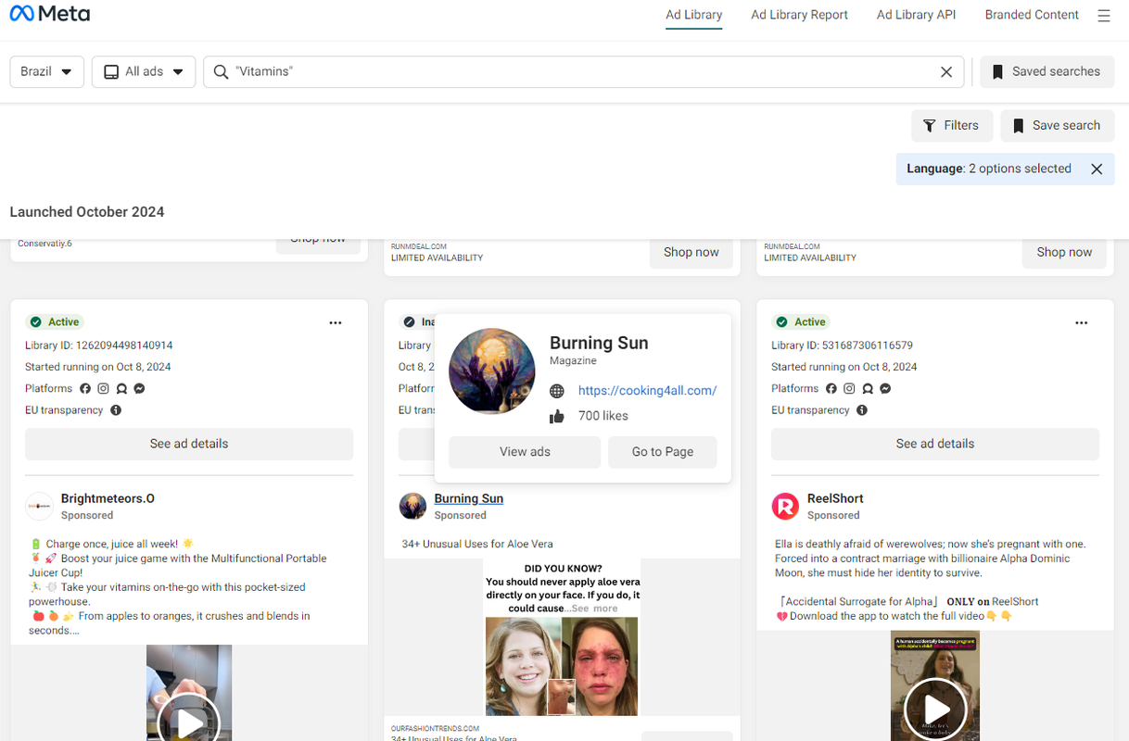The height and width of the screenshot is (741, 1129).
Task: Open the Brazil country dropdown
Action: (x=47, y=72)
